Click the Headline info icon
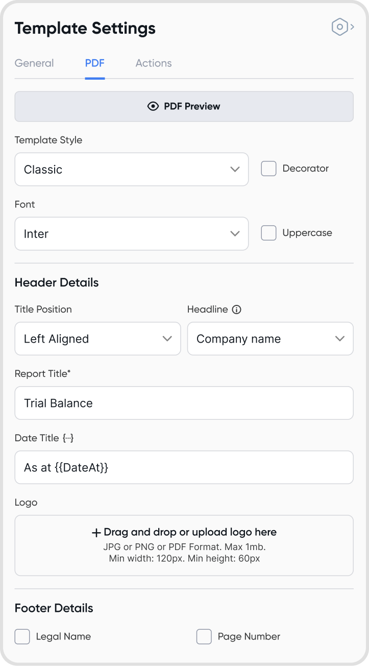Screen dimensions: 369x666 click(236, 310)
